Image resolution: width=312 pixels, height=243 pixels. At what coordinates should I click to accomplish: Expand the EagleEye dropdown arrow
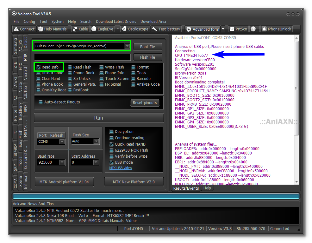(x=118, y=29)
